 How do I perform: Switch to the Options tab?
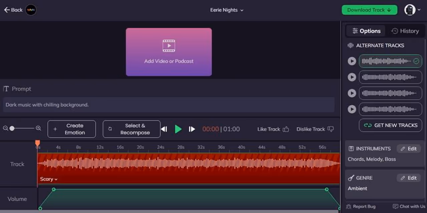366,31
